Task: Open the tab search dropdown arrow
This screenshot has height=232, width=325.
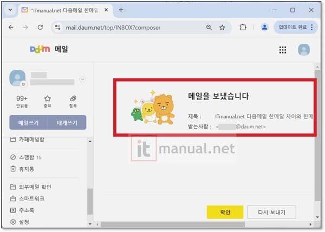Action: pos(10,10)
